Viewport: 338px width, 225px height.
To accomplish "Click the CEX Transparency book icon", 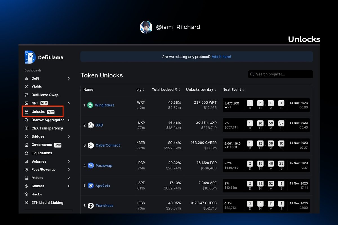I will (26, 128).
